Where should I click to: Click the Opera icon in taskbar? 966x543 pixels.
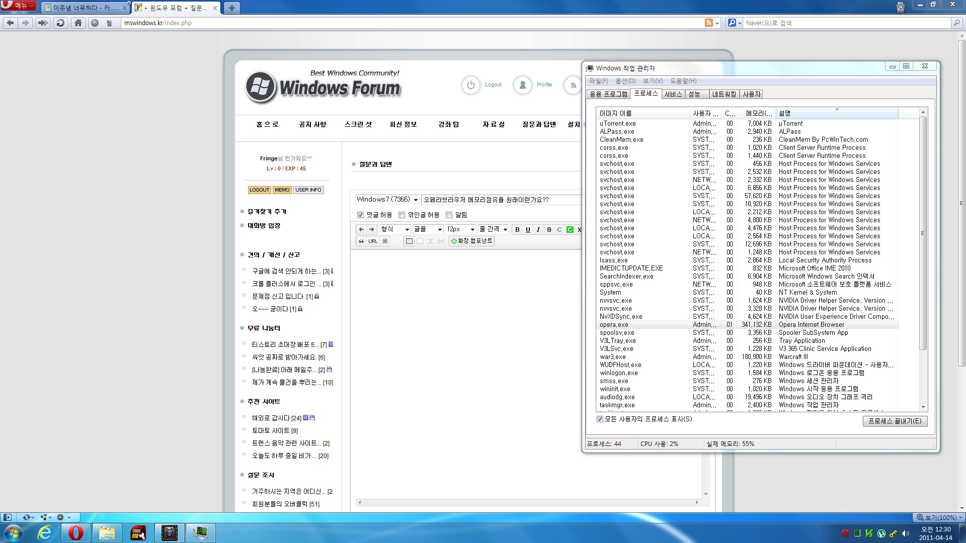tap(76, 533)
